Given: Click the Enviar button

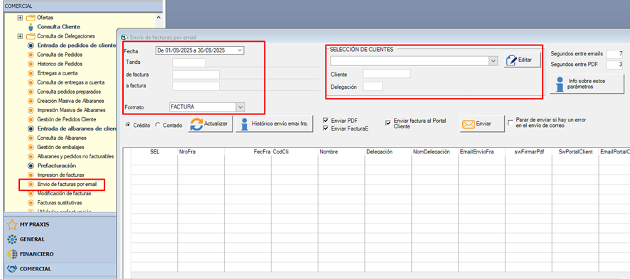Looking at the screenshot, I should pyautogui.click(x=482, y=124).
